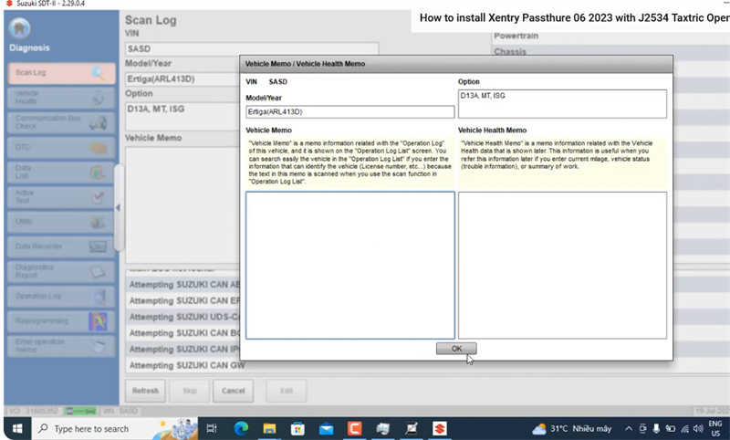This screenshot has width=730, height=440.
Task: Click the Refresh button in Scan Log
Action: 145,391
